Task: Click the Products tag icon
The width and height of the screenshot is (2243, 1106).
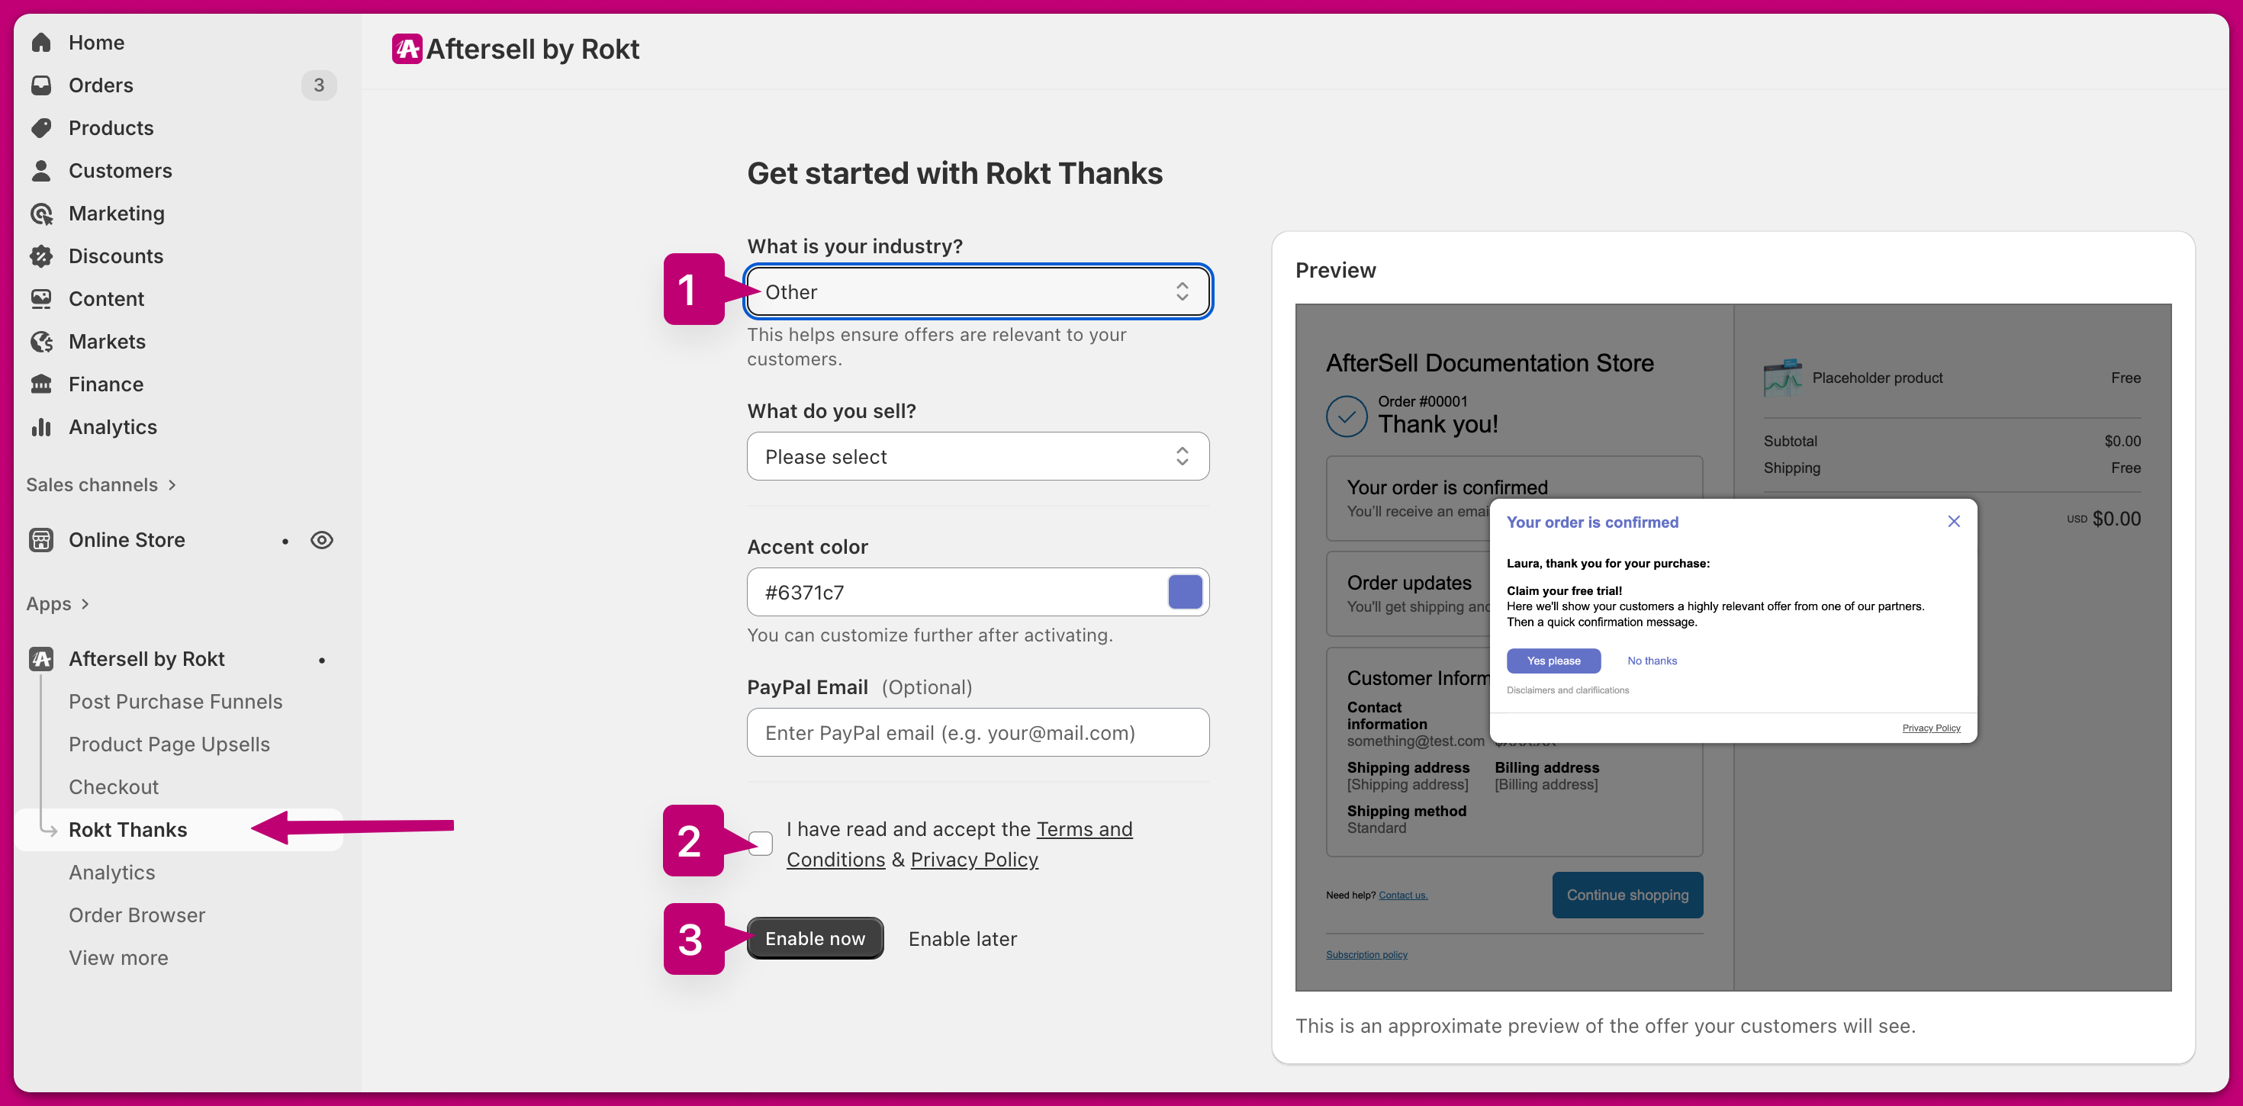Action: pyautogui.click(x=41, y=128)
